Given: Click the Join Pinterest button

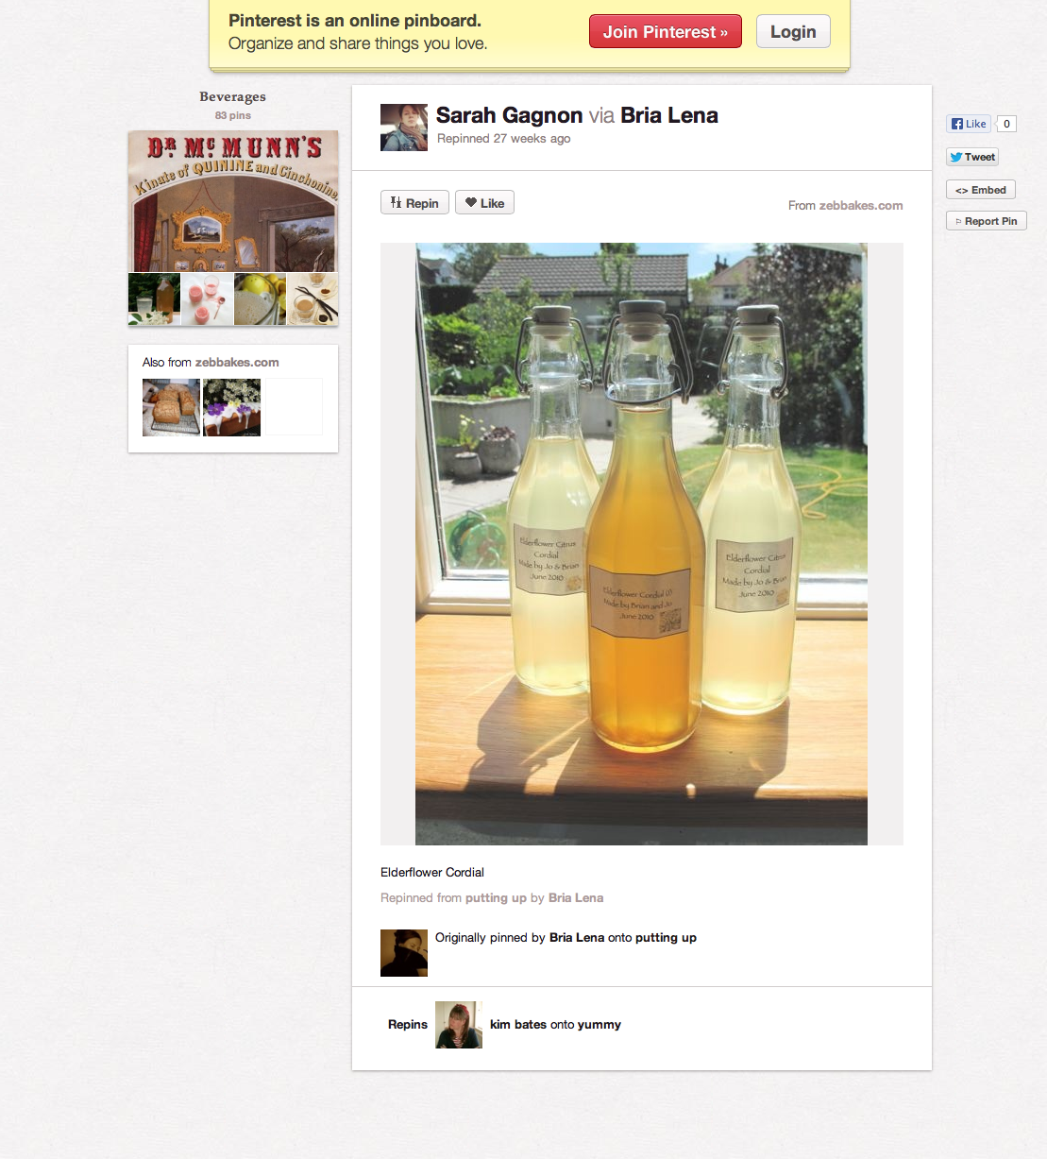Looking at the screenshot, I should pyautogui.click(x=665, y=32).
